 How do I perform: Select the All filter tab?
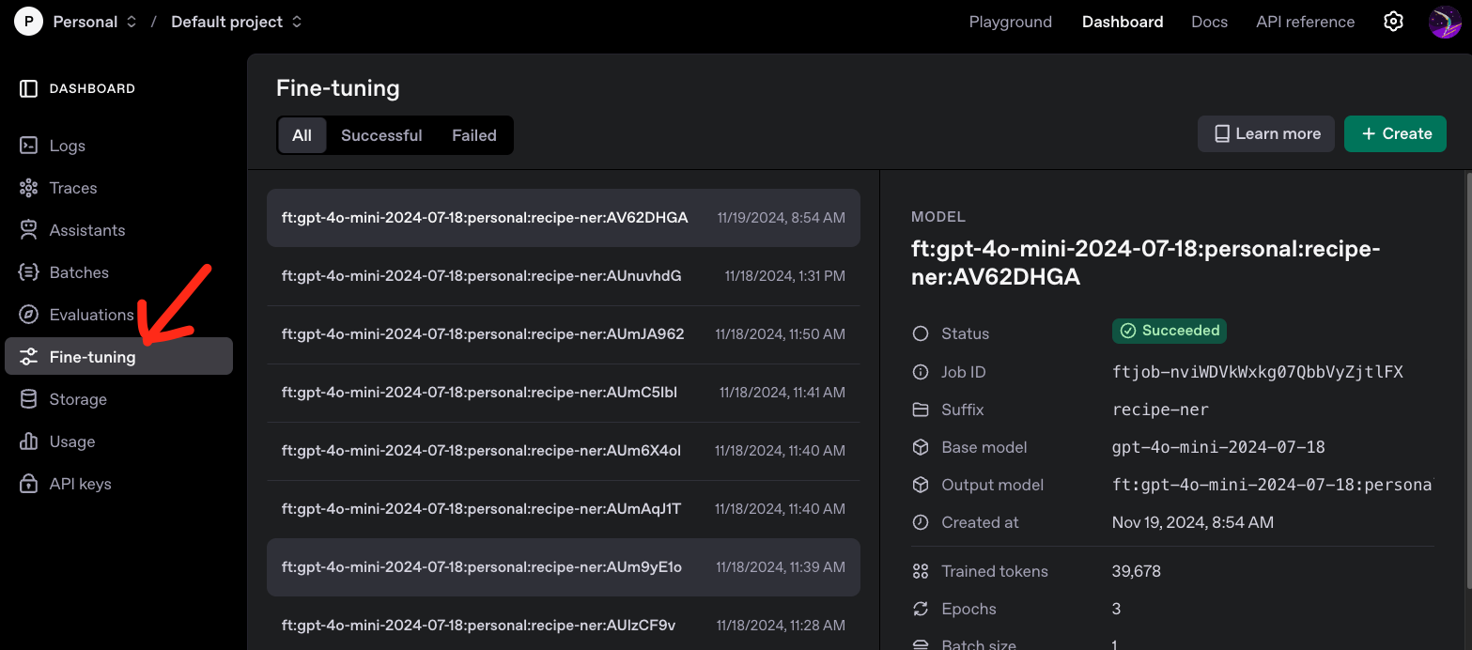coord(302,135)
